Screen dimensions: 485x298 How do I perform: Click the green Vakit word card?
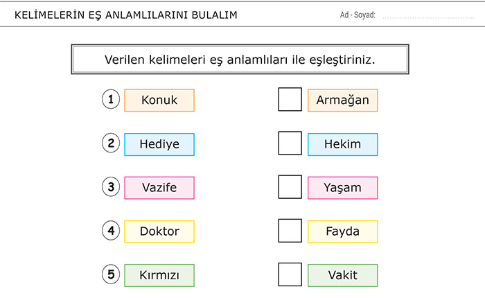343,275
